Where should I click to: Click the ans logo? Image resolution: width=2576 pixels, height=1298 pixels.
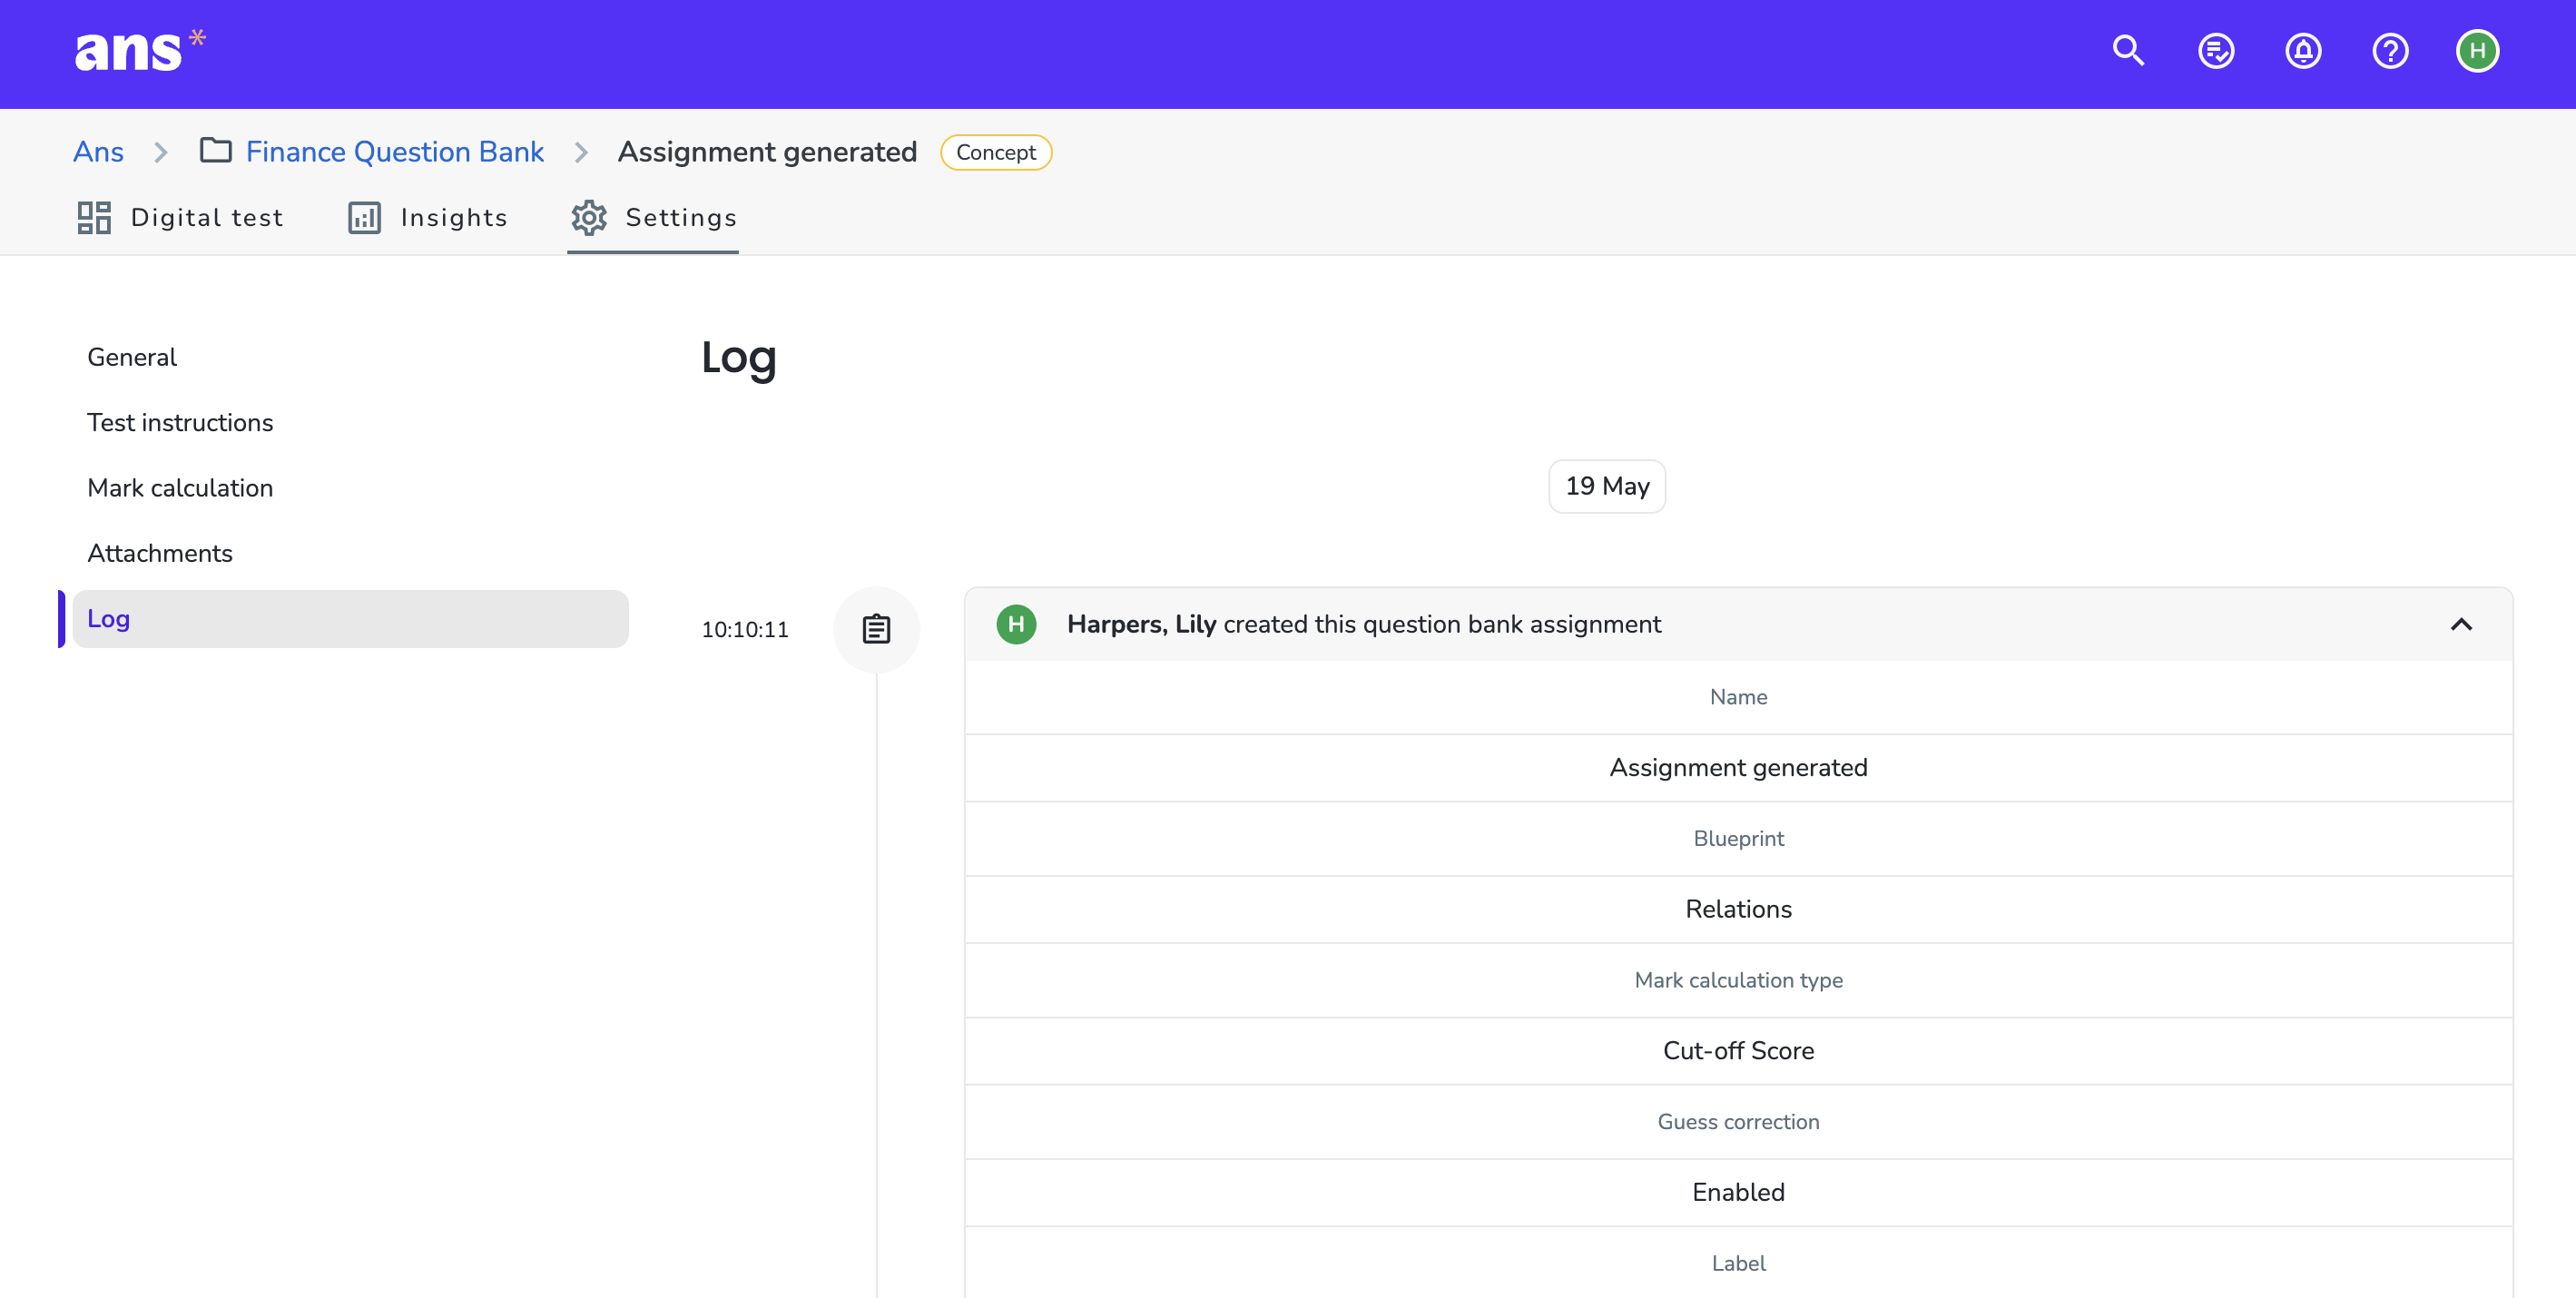pos(140,51)
